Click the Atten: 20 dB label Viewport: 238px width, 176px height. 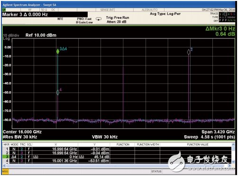pyautogui.click(x=117, y=22)
